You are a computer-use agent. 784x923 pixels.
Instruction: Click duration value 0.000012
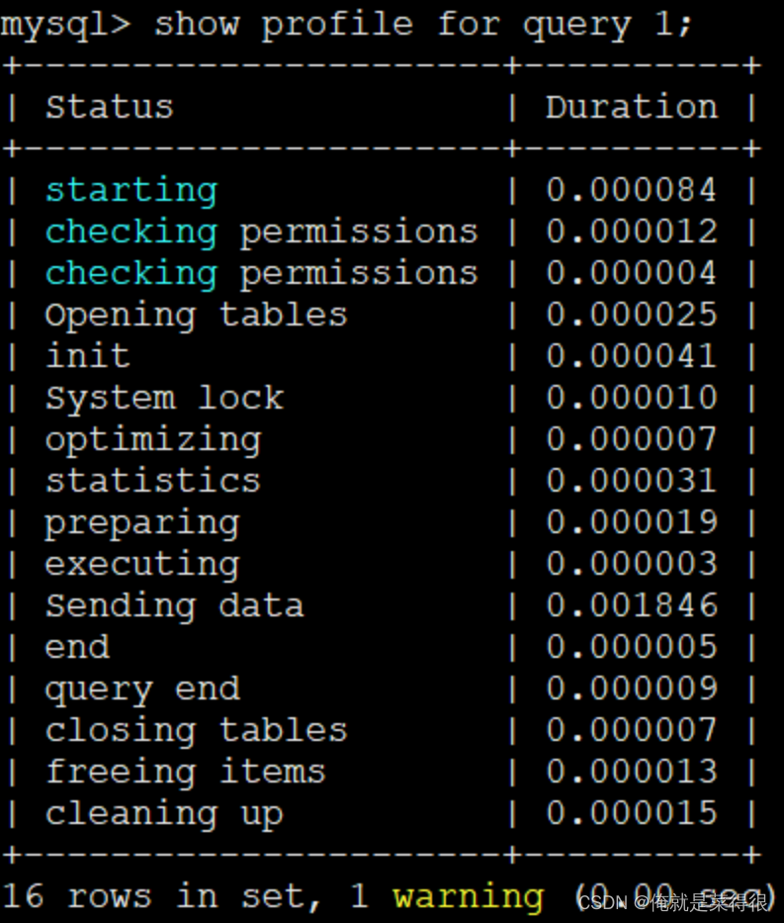click(x=632, y=231)
